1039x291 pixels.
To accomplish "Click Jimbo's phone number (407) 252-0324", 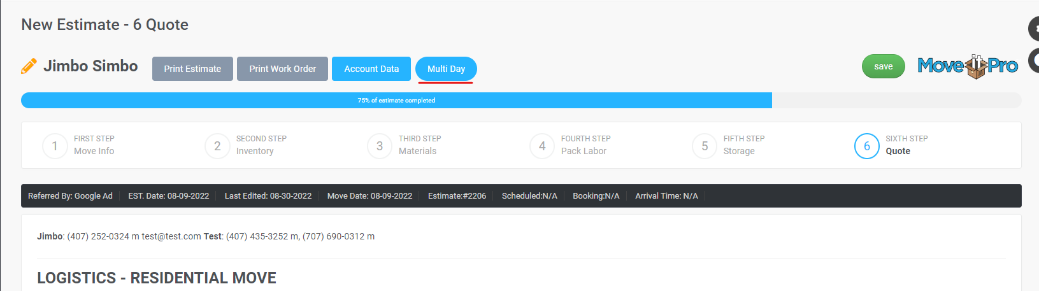I will [98, 236].
